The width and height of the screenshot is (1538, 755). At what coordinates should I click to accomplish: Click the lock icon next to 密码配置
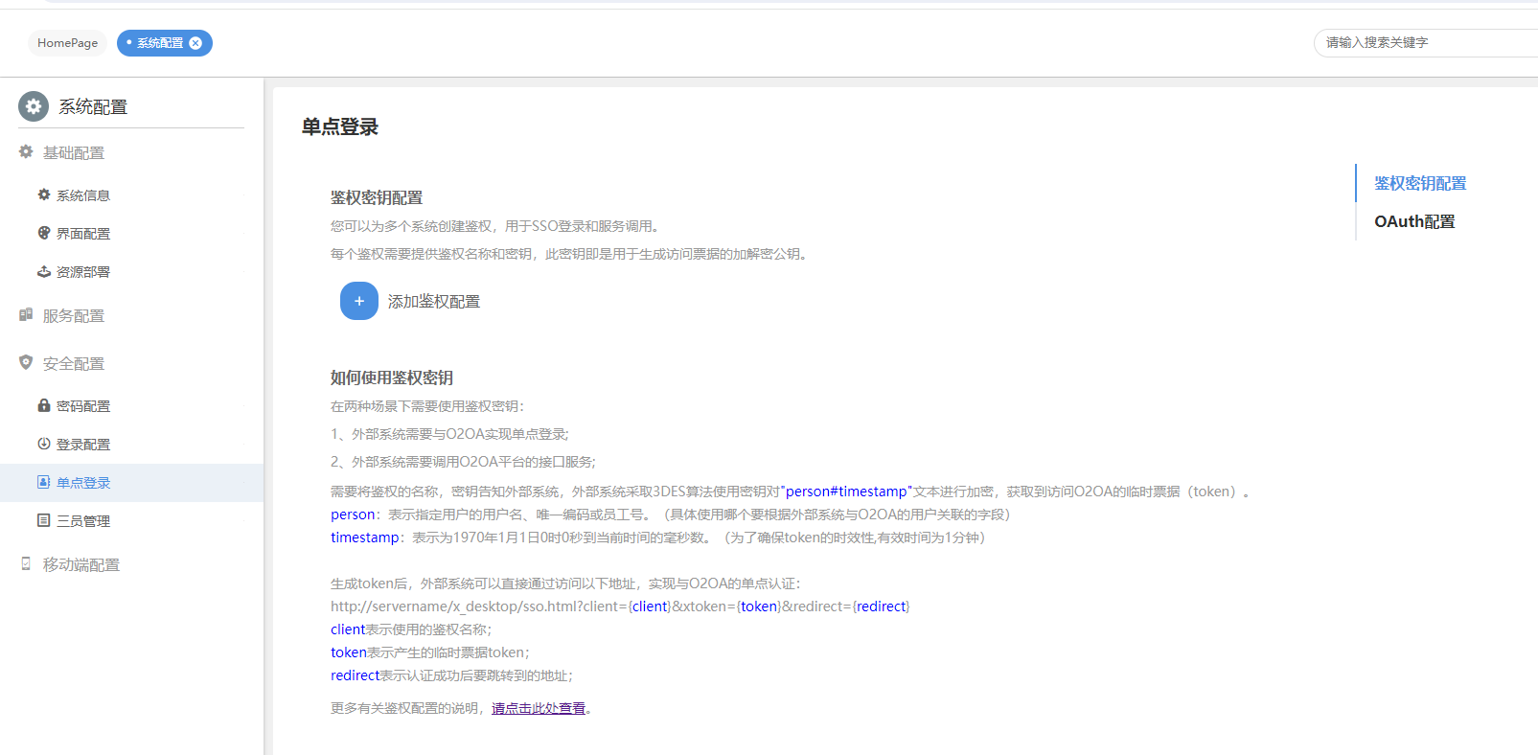[x=44, y=405]
